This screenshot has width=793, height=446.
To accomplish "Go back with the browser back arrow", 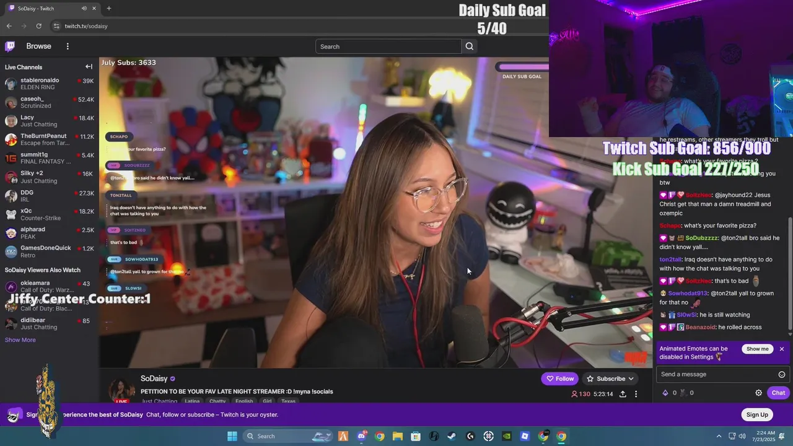I will pos(9,26).
